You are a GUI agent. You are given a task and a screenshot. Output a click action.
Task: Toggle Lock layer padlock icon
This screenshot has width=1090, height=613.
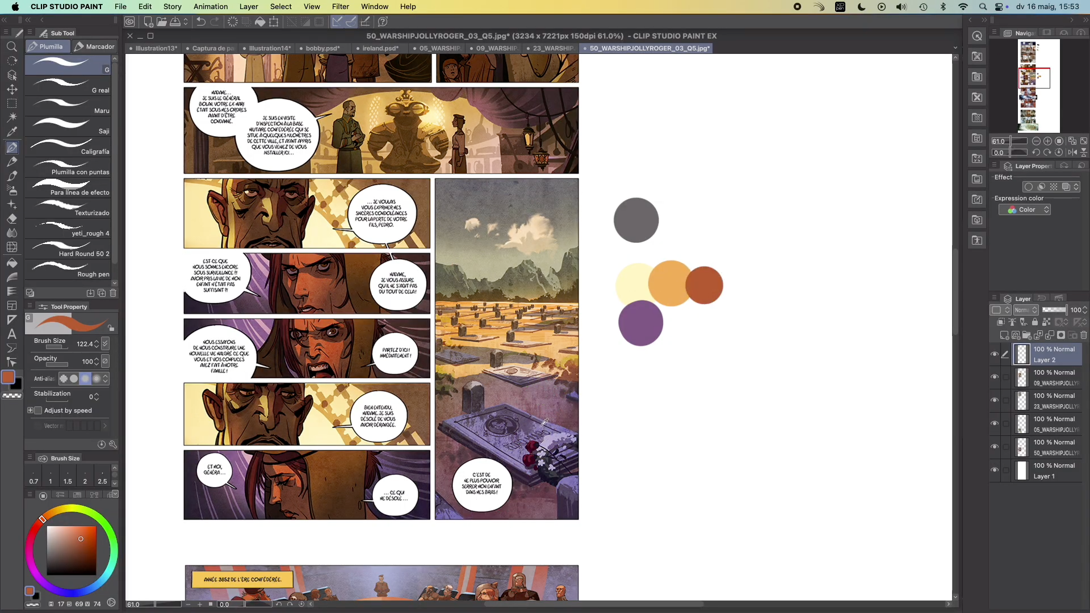click(1034, 322)
